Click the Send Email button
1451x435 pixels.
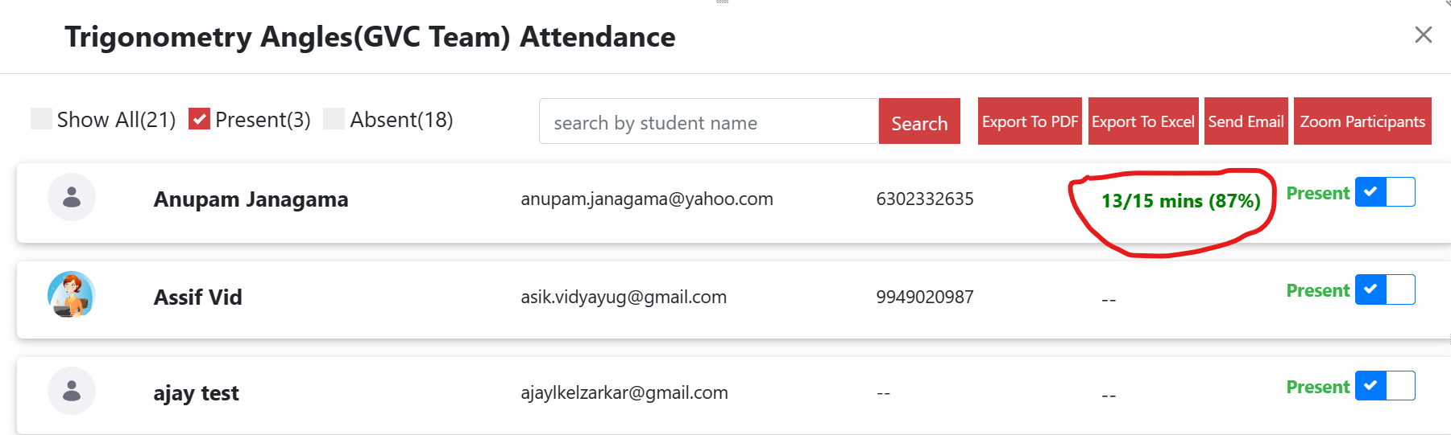coord(1246,121)
